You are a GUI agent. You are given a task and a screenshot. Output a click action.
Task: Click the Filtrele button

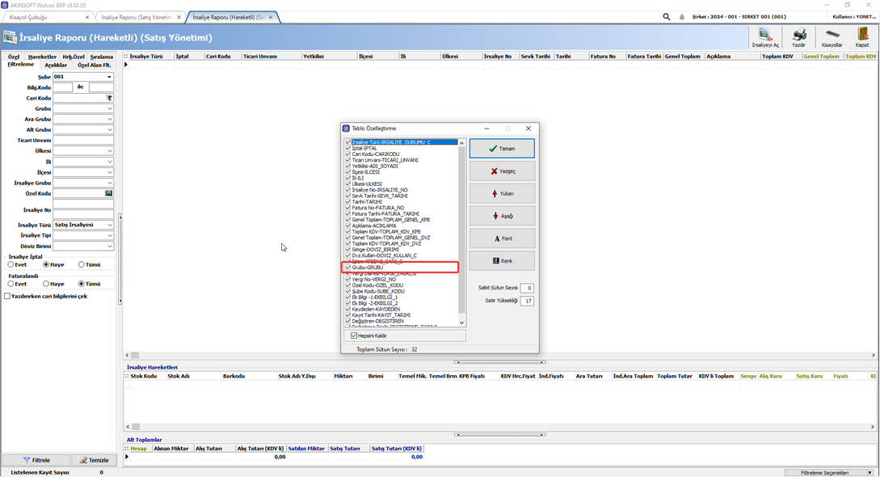pos(36,460)
